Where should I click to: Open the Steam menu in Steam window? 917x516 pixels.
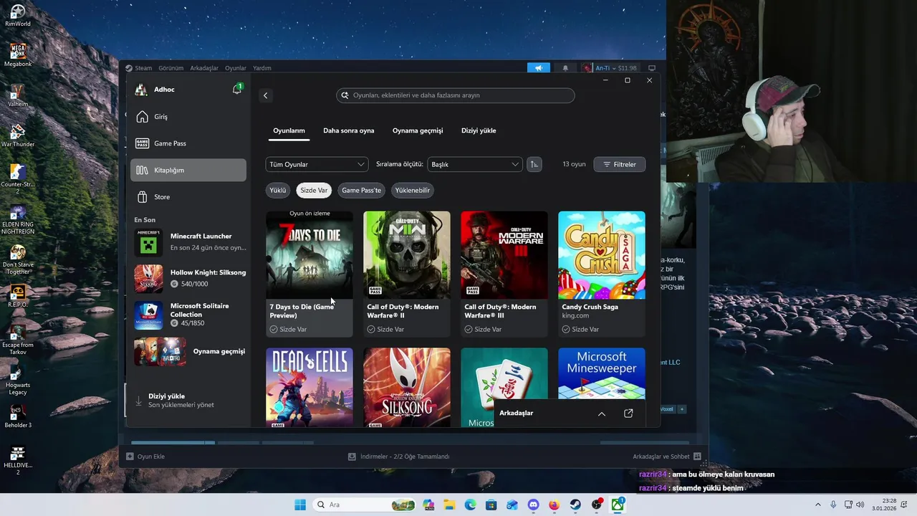143,68
